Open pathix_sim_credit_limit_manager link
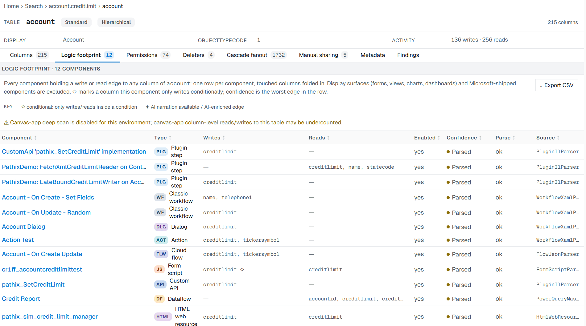 (x=50, y=316)
